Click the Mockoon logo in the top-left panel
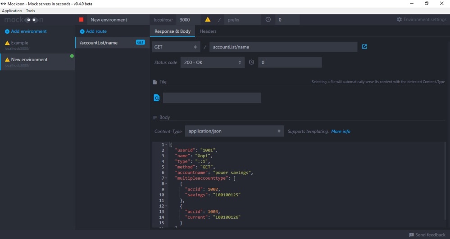 [24, 20]
